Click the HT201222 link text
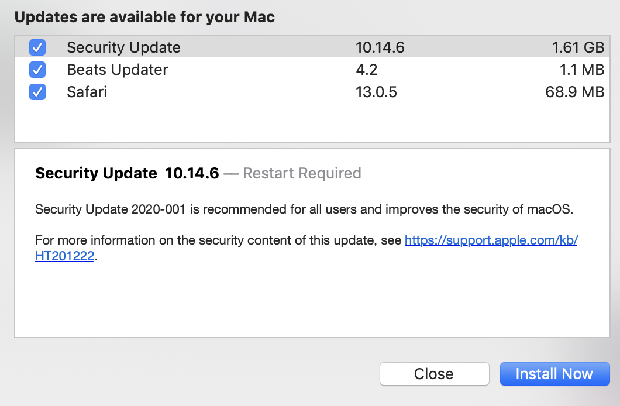 (64, 256)
